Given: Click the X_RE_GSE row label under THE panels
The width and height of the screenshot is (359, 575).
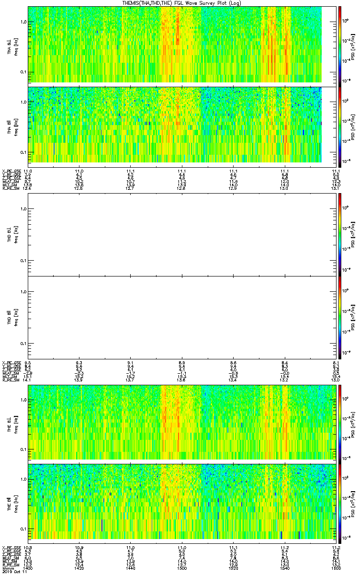Looking at the screenshot, I should (11, 548).
